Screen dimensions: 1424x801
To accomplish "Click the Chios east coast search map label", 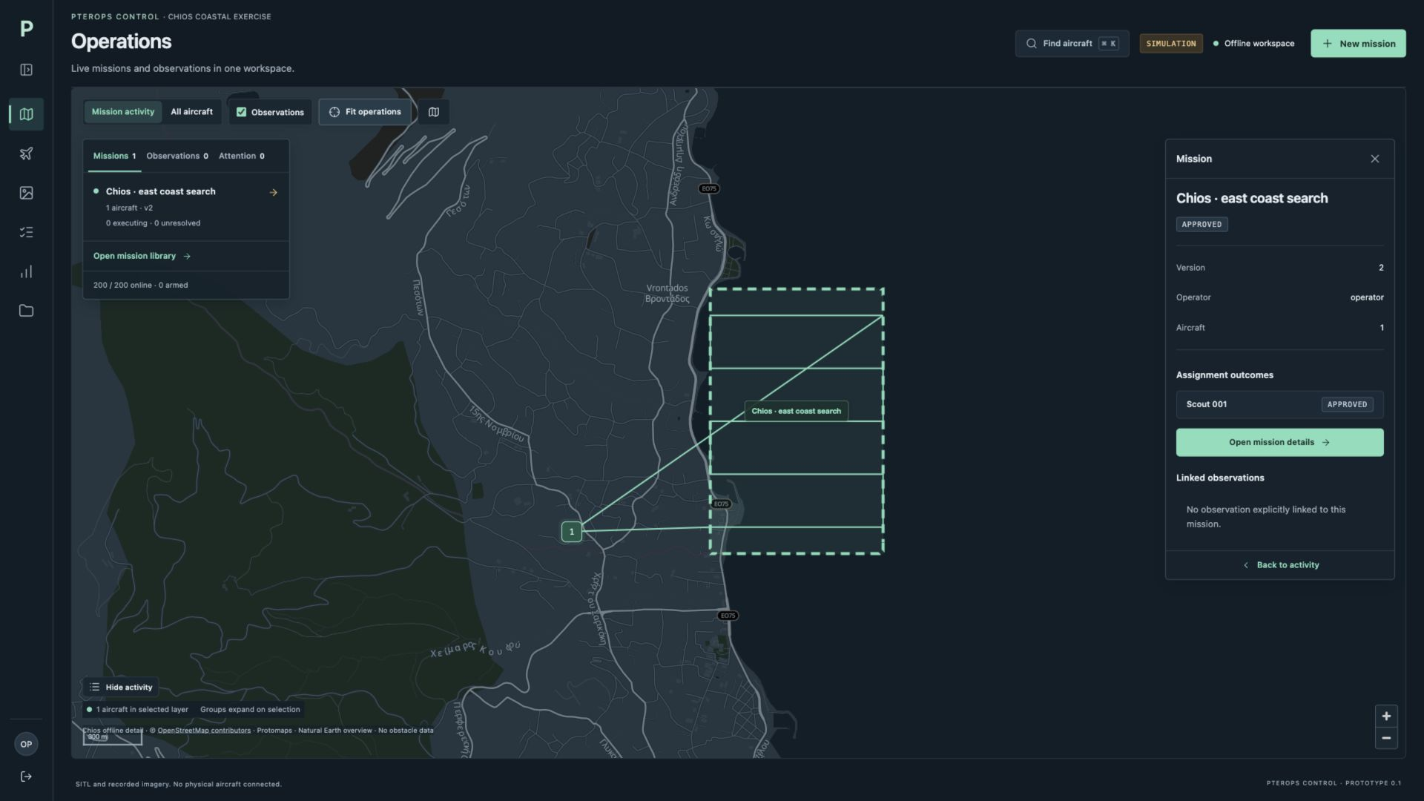I will point(796,411).
